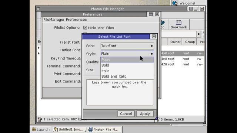237x133 pixels.
Task: Click the font preview text area
Action: [120, 92]
